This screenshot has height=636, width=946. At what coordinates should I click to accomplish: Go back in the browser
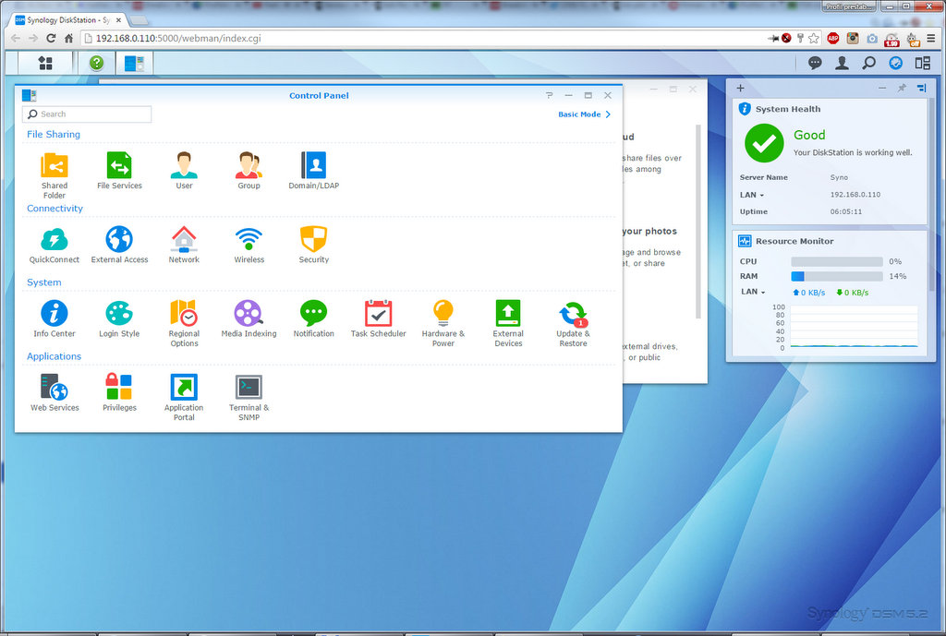(x=16, y=38)
